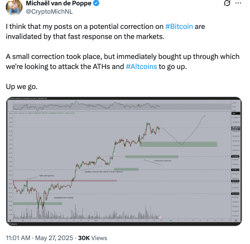The width and height of the screenshot is (250, 244).
Task: Open the @CryptoMichNL handle
Action: point(49,12)
